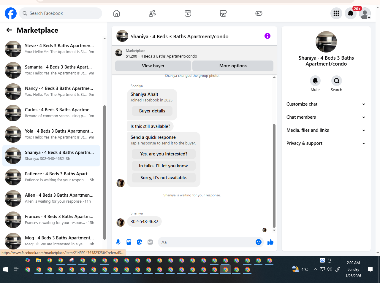Screen dimensions: 380x283
Task: Click the Facebook logo
Action: pos(11,13)
